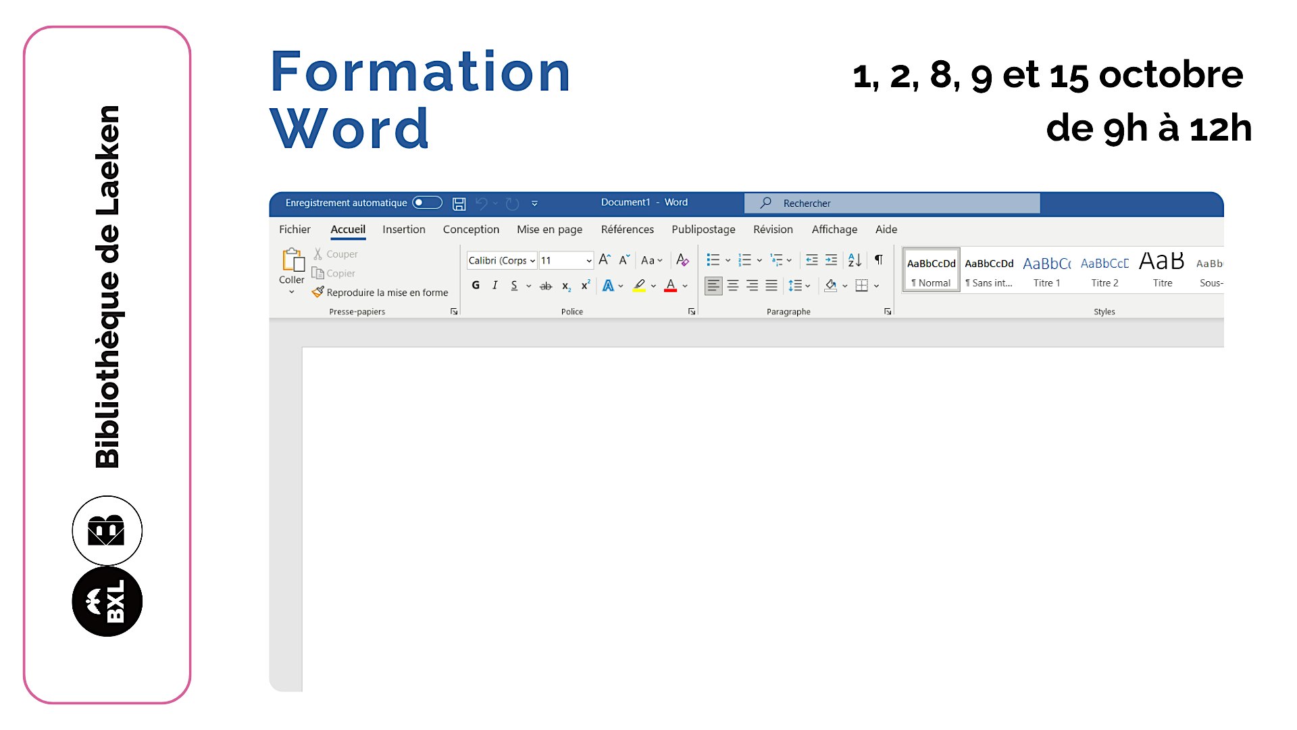This screenshot has width=1297, height=730.
Task: Click the Copier button
Action: [x=334, y=273]
